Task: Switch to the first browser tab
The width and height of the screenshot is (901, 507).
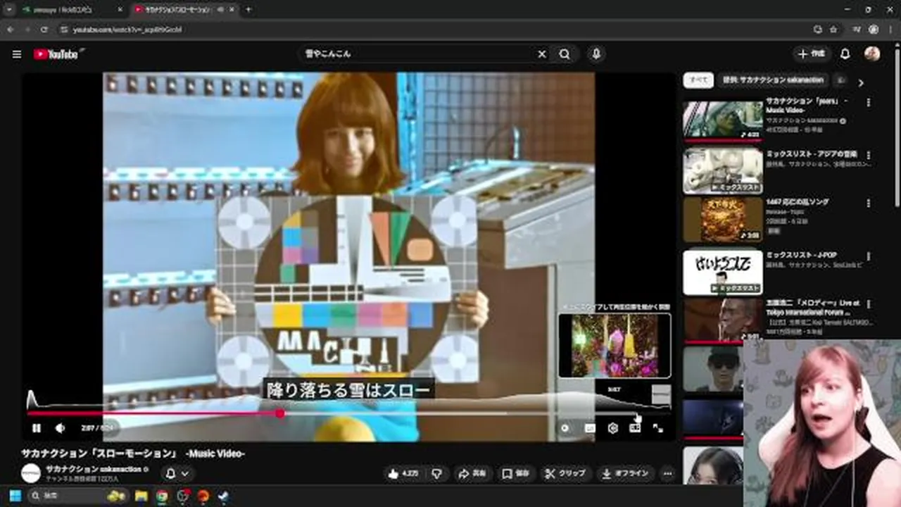Action: [x=70, y=10]
